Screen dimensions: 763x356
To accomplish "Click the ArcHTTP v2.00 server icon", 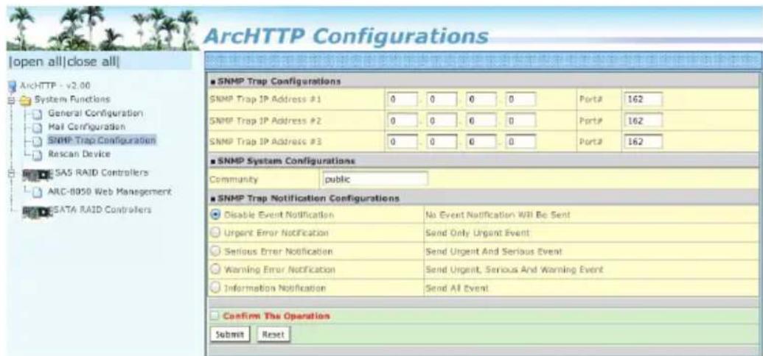I will coord(13,86).
